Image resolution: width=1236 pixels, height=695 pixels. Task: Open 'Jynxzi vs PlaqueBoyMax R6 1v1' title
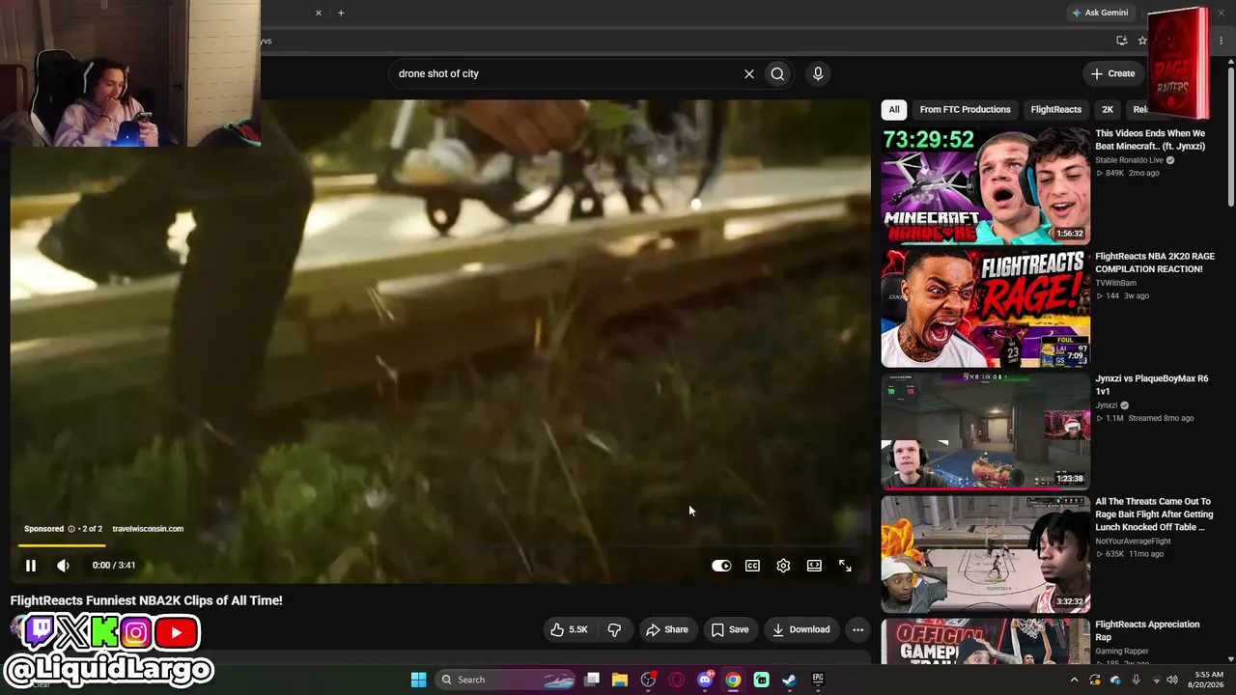(1151, 385)
